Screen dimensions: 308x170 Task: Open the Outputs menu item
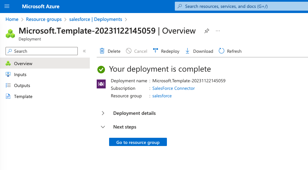point(22,85)
